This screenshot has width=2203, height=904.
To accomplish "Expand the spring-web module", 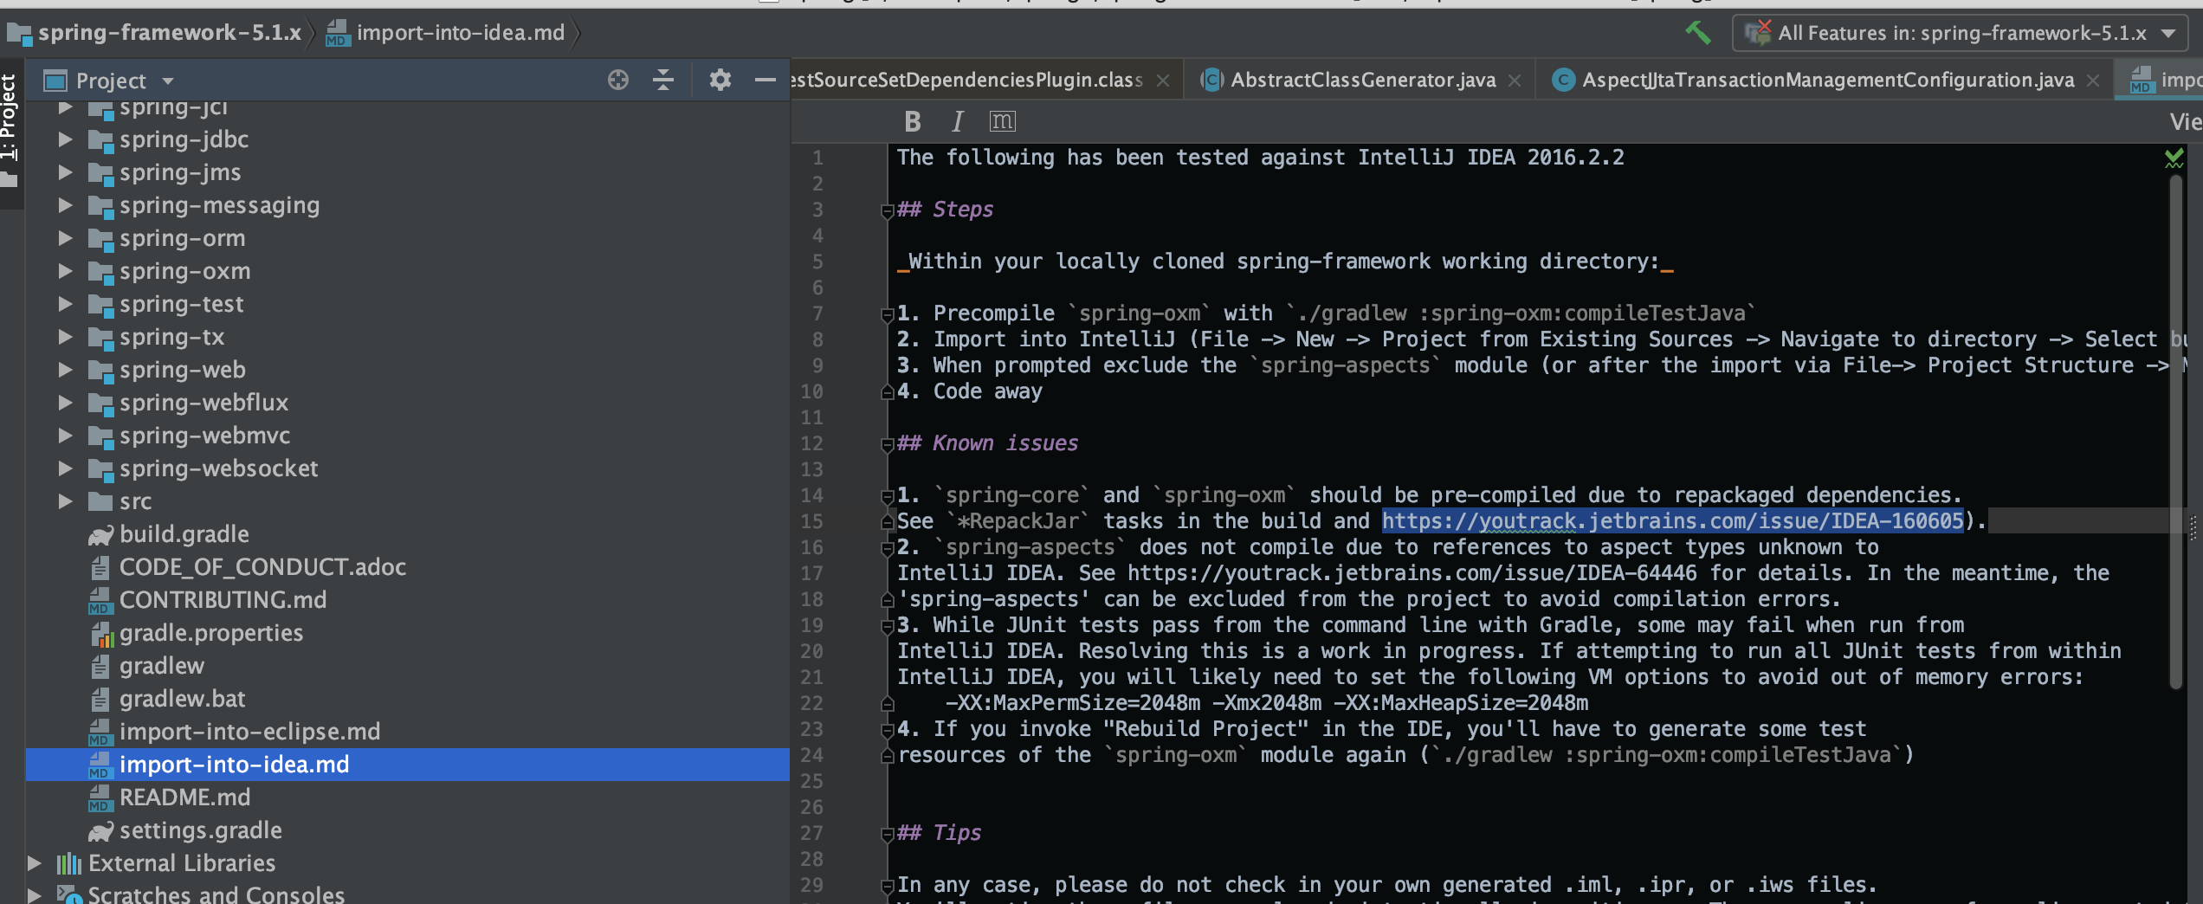I will pyautogui.click(x=65, y=370).
